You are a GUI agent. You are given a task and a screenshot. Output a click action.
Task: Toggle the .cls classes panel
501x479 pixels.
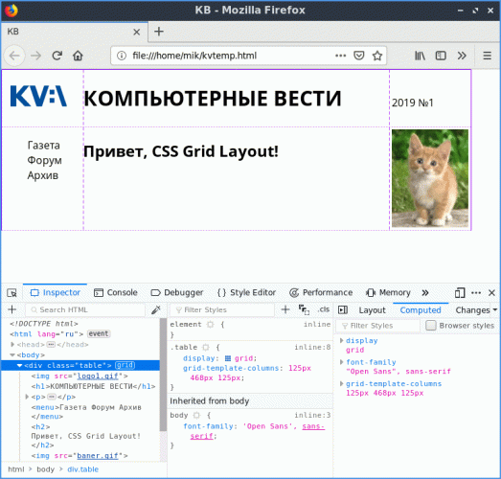coord(324,309)
